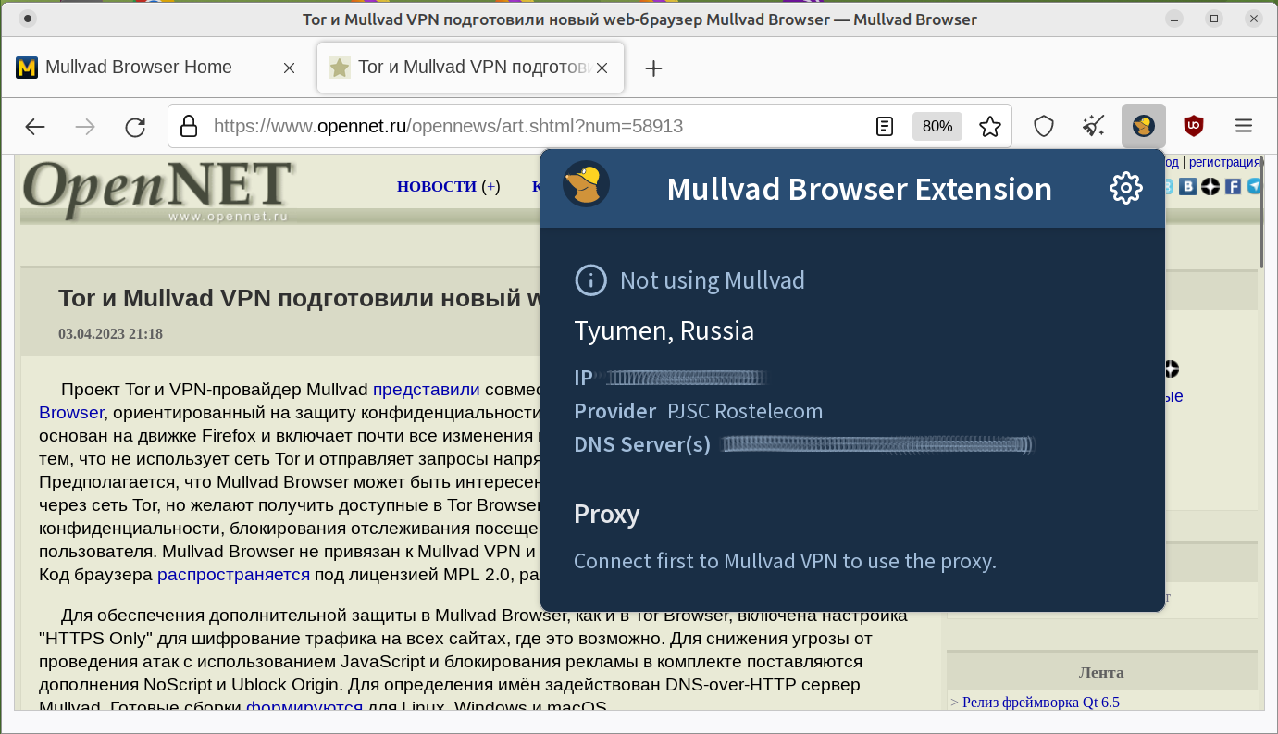Click the Not using Mullvad status text
Image resolution: width=1278 pixels, height=734 pixels.
(713, 280)
